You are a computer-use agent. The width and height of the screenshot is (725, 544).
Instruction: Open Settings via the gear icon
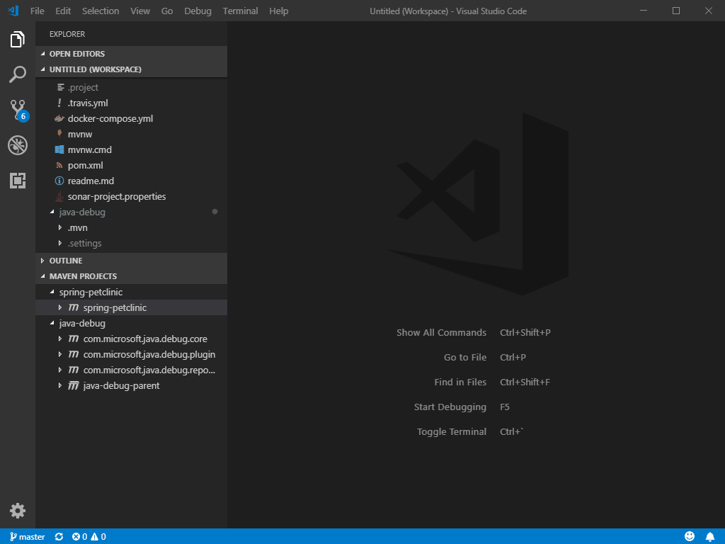point(18,510)
